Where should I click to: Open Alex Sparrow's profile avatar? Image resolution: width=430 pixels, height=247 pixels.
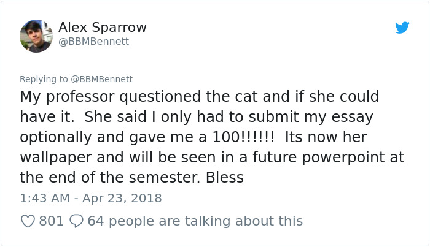[36, 36]
